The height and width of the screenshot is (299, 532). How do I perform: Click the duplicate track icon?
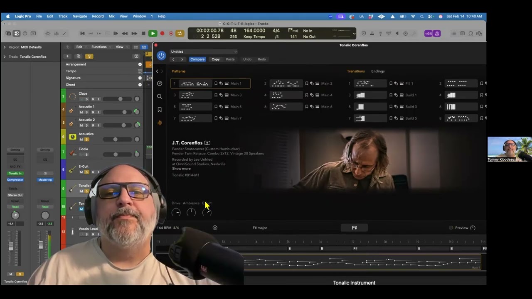pos(78,56)
